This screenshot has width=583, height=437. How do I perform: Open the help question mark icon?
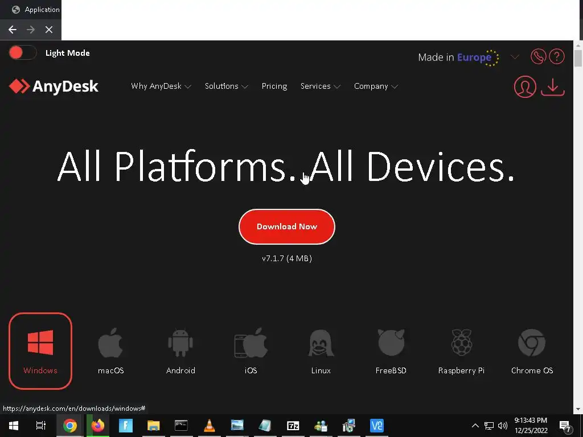(557, 56)
